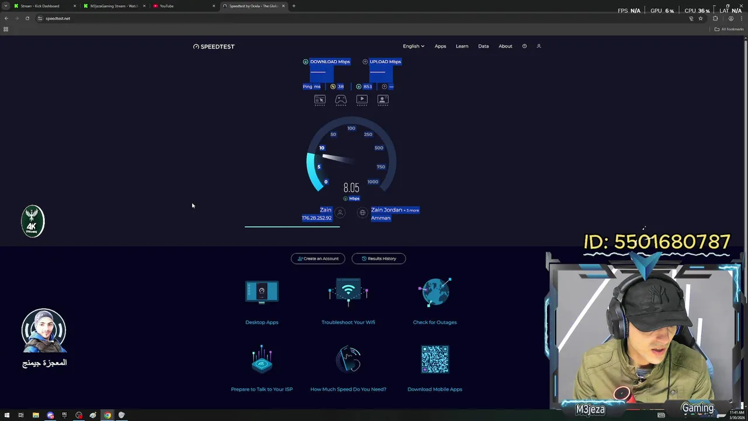Click the Desktop Apps monitor icon
748x421 pixels.
coord(262,292)
